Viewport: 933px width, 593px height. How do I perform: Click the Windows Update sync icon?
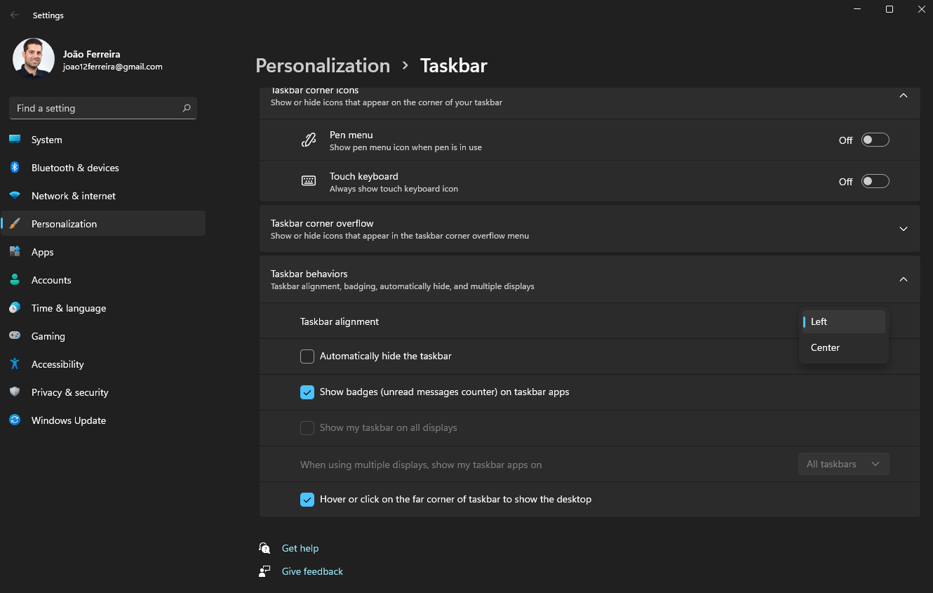click(x=15, y=420)
